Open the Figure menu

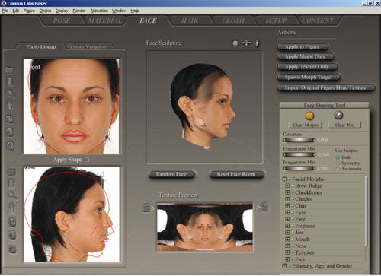point(29,11)
